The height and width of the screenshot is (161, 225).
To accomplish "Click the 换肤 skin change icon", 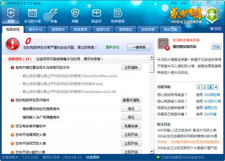I will [x=215, y=29].
